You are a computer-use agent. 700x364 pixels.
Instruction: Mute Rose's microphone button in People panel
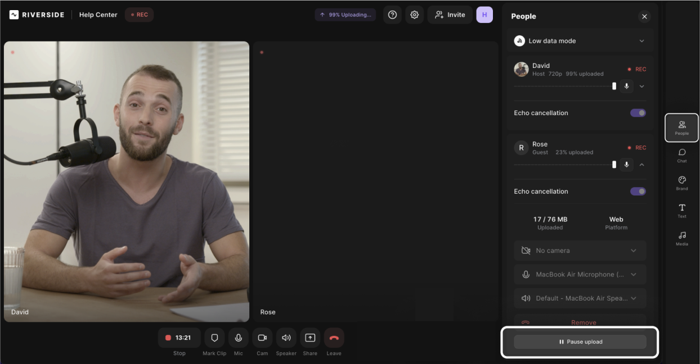click(626, 165)
